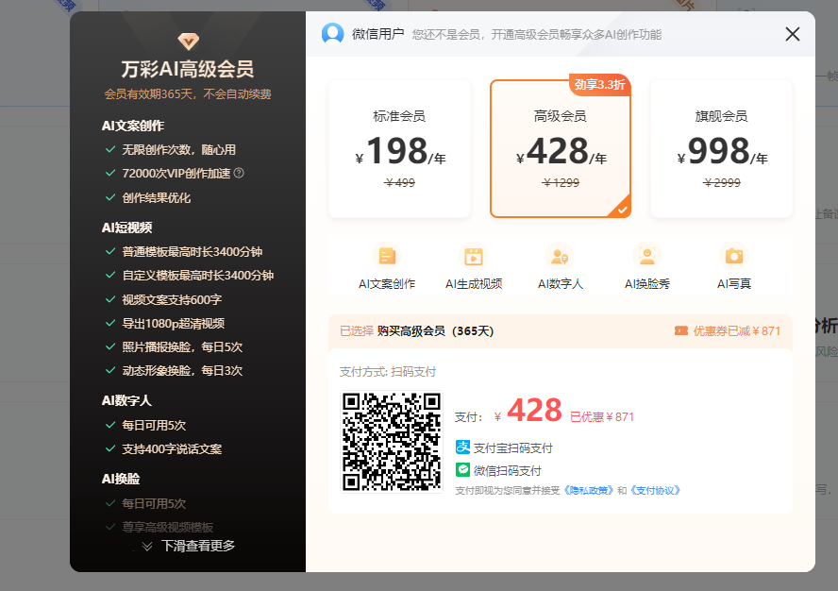Select the 标准会员 198 plan
838x591 pixels.
[x=399, y=148]
